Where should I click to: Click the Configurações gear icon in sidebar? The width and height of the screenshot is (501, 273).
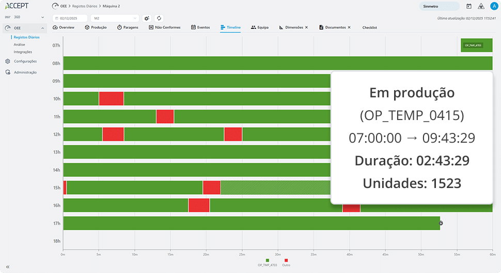pos(8,61)
